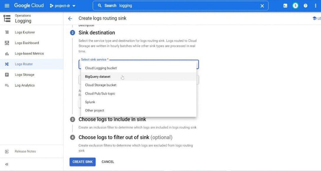The image size is (321, 171).
Task: Open the Logs Explorer icon
Action: click(7, 32)
